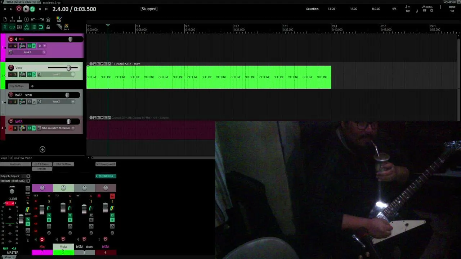Open Viola track Input 2 dropdown
461x259 pixels.
click(58, 74)
